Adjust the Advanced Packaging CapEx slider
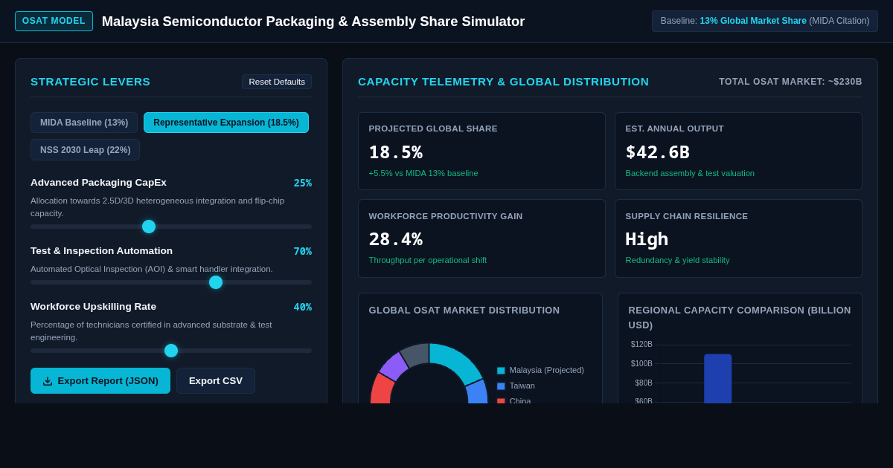893x468 pixels. point(171,227)
